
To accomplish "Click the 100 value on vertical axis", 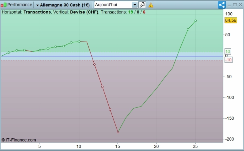I will 229,14.
